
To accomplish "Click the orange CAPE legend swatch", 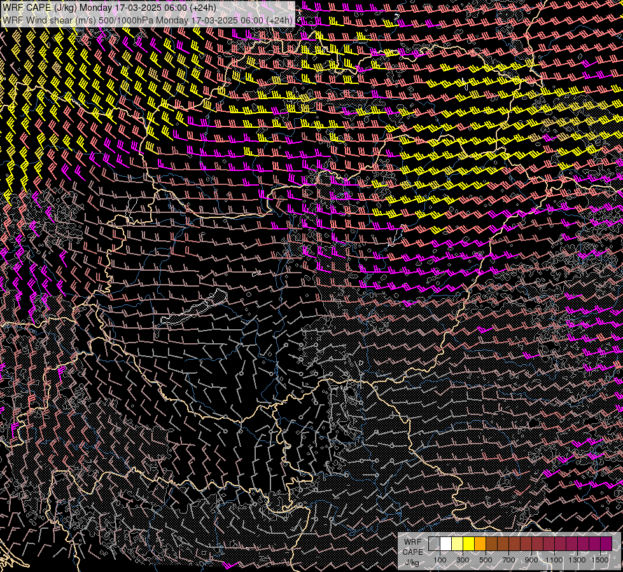I will point(480,544).
